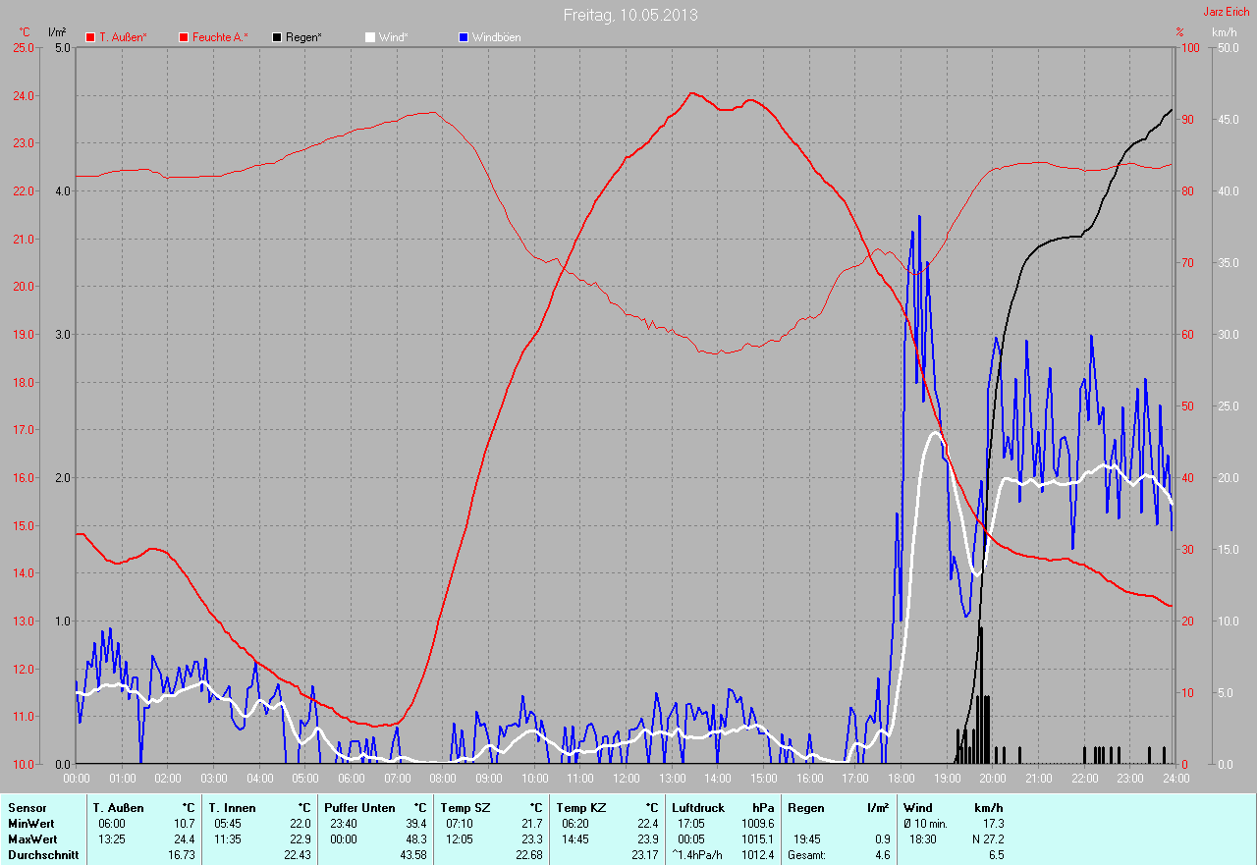
Task: Click the km/h unit label above right axis
Action: (1225, 32)
